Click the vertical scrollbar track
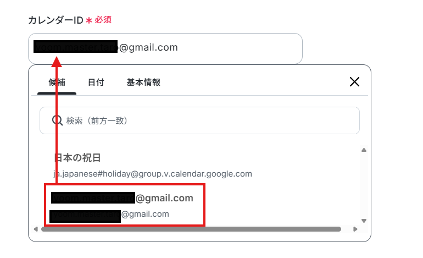423x258 pixels. pos(364,185)
